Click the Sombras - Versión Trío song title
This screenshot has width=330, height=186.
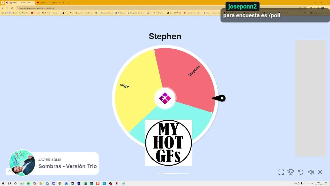pos(68,166)
